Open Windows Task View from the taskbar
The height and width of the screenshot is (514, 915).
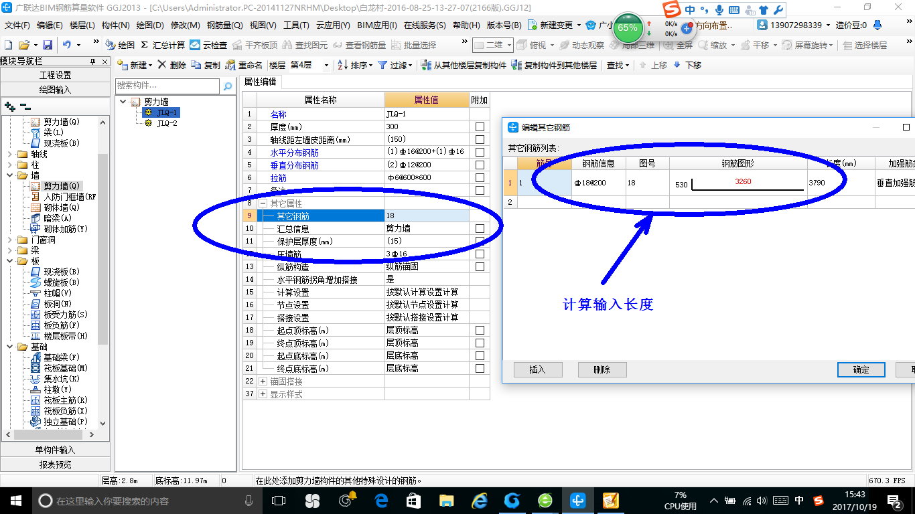click(x=279, y=501)
